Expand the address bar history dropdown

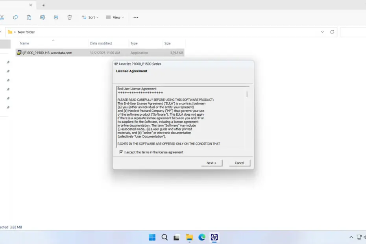[x=322, y=32]
